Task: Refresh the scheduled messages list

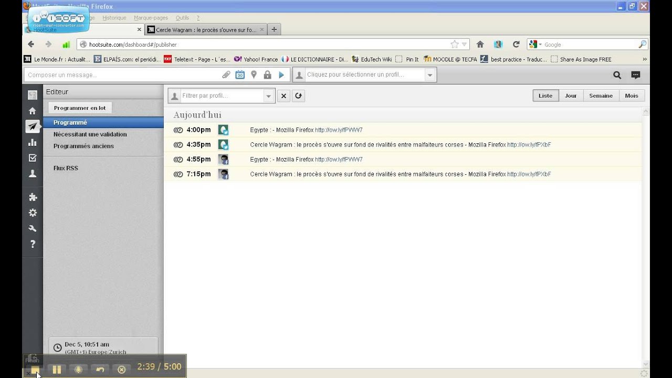Action: [298, 96]
